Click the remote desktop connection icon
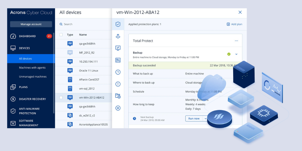This screenshot has width=302, height=151. coord(118,48)
